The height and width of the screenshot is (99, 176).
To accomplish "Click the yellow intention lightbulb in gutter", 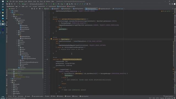I will (51, 39).
